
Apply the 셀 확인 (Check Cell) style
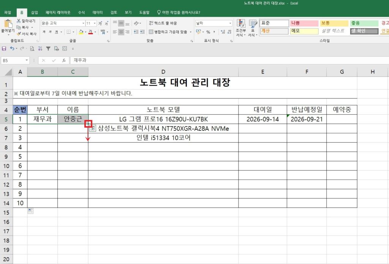[364, 31]
